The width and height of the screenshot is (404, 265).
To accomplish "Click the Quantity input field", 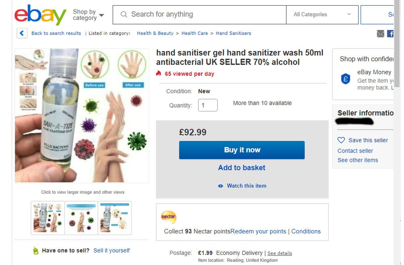I will 208,105.
